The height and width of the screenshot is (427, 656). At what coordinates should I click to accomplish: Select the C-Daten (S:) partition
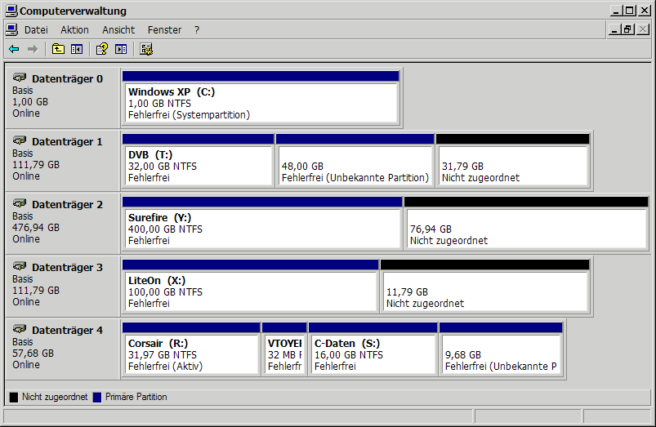pyautogui.click(x=373, y=349)
